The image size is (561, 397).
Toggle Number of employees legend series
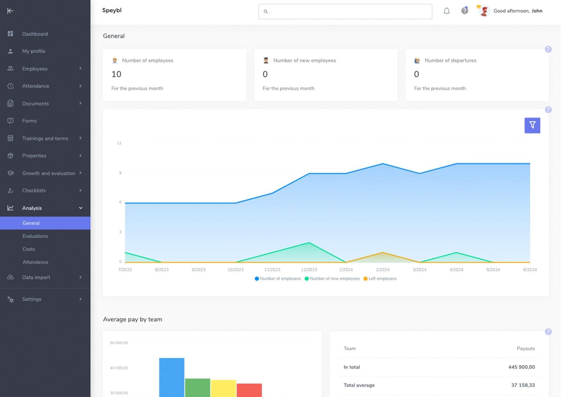pos(278,279)
